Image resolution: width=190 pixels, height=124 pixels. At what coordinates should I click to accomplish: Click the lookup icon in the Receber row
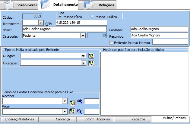pyautogui.click(x=72, y=101)
